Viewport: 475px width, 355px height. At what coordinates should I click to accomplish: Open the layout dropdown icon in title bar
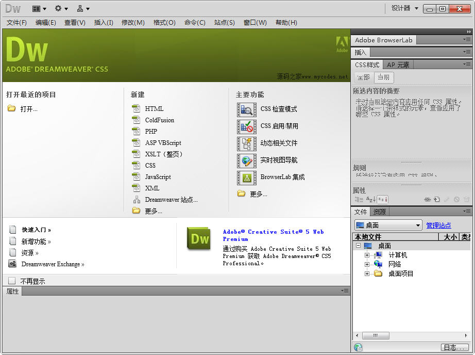coord(39,9)
